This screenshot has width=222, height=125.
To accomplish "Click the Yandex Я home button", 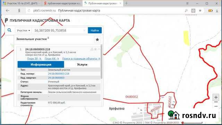I will coord(19,11).
